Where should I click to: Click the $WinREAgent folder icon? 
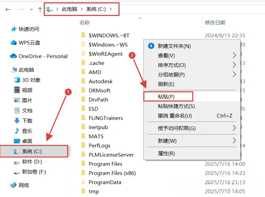point(83,54)
